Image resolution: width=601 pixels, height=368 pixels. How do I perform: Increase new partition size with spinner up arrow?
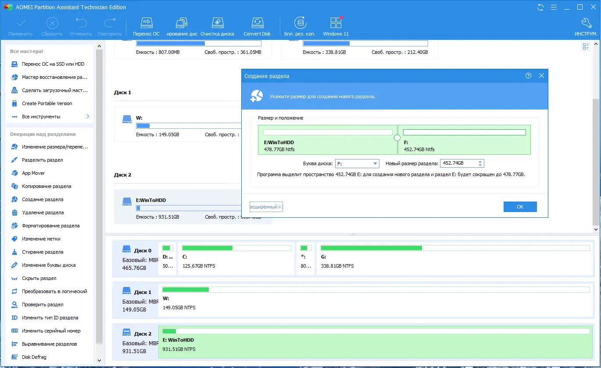click(480, 161)
